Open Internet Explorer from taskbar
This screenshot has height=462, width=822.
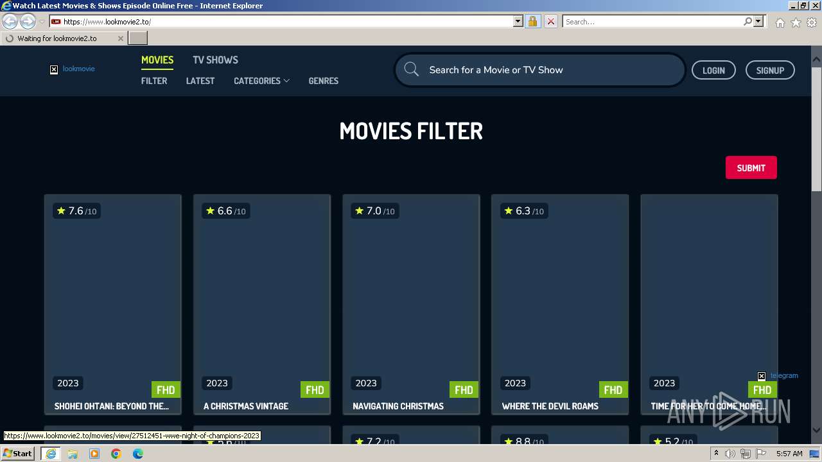(x=50, y=454)
